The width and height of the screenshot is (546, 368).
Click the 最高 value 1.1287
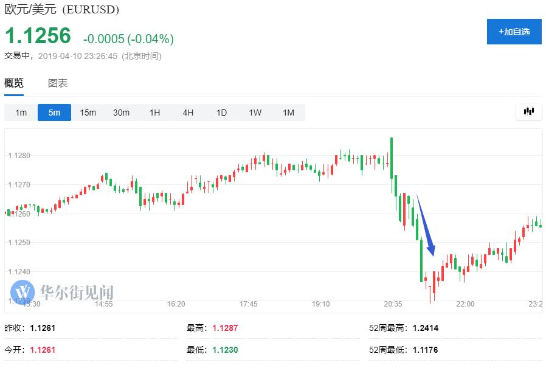pyautogui.click(x=225, y=328)
